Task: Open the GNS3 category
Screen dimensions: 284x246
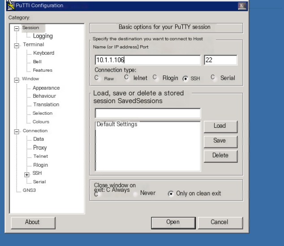Action: tap(30, 190)
